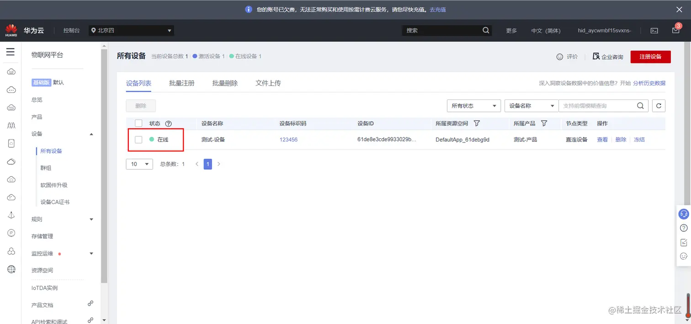The image size is (691, 324).
Task: Click the filter icon on 所属资源空间 column
Action: tap(476, 123)
